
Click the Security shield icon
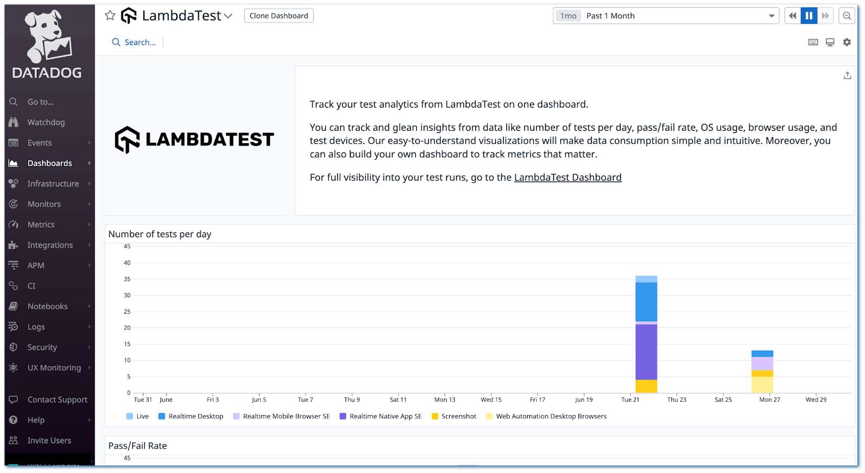coord(14,347)
